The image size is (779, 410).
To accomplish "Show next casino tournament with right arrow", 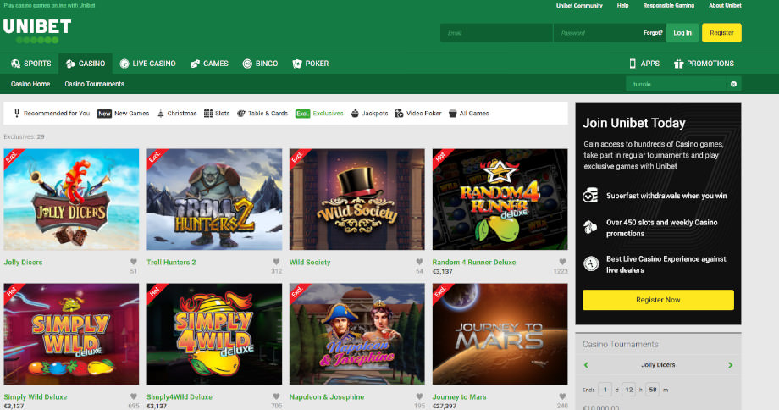I will point(730,365).
